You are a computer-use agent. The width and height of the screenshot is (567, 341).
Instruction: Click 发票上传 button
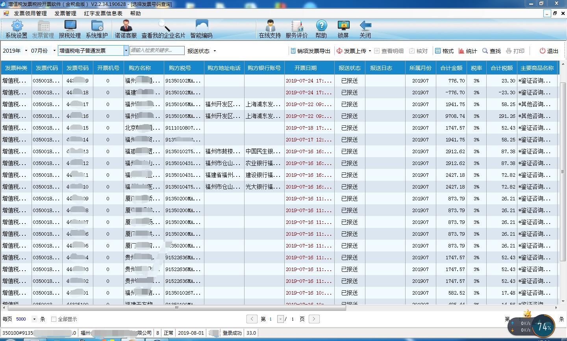(351, 51)
